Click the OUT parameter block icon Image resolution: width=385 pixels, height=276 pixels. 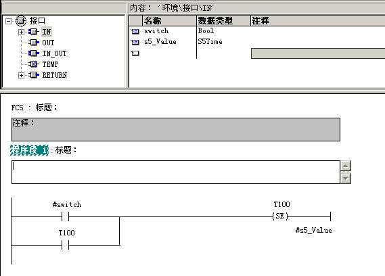coord(34,43)
